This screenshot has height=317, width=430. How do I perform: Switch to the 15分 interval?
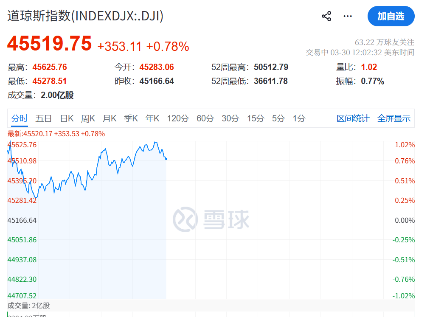tap(256, 119)
